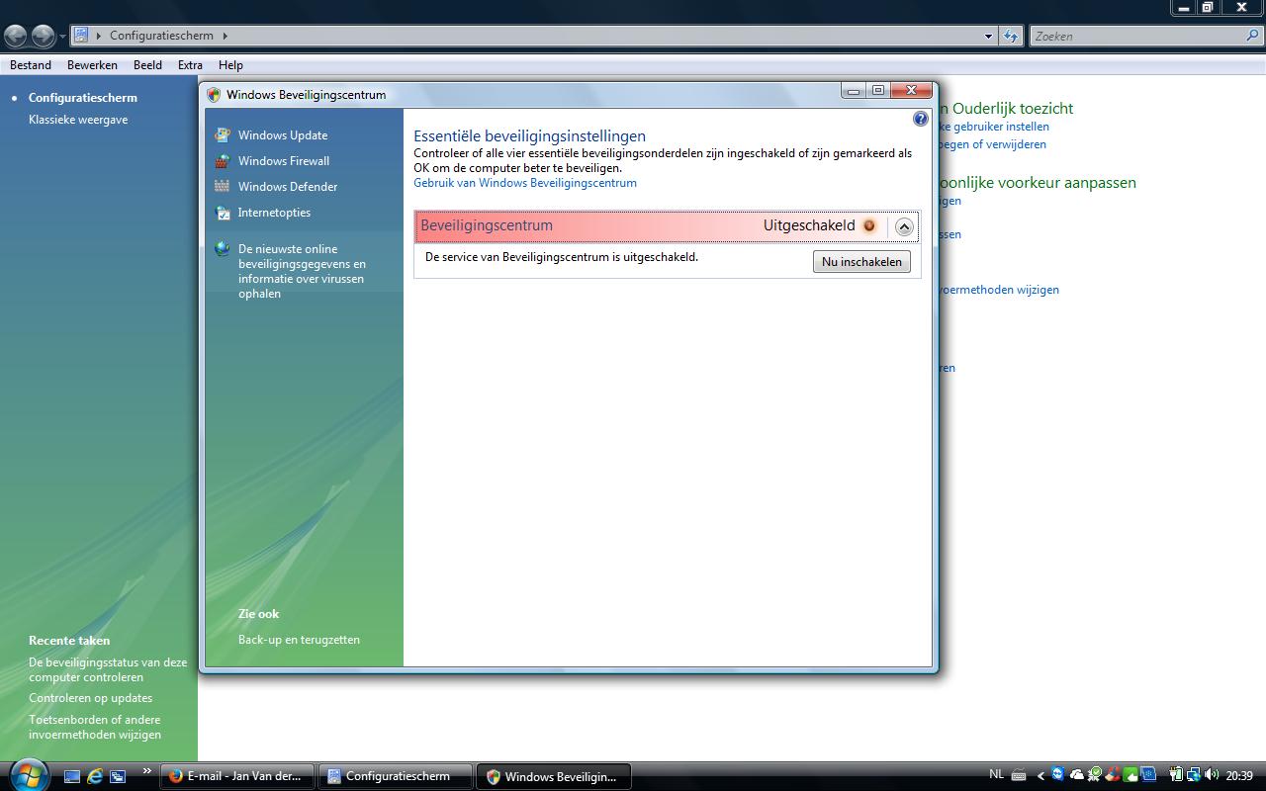
Task: Switch to Configuratiescherm taskbar button
Action: tap(396, 776)
